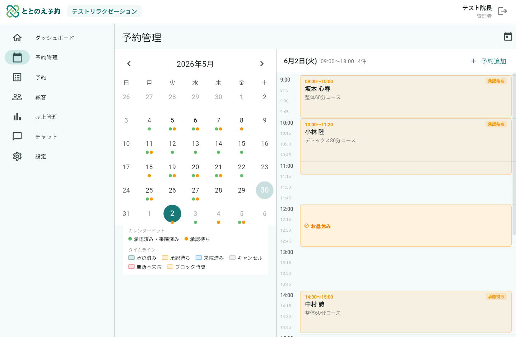Click the 予約追加 button

pos(488,61)
